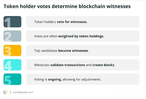Image resolution: width=146 pixels, height=99 pixels.
Task: Click the bold text 'become witnesses'
Action: pyautogui.click(x=73, y=51)
